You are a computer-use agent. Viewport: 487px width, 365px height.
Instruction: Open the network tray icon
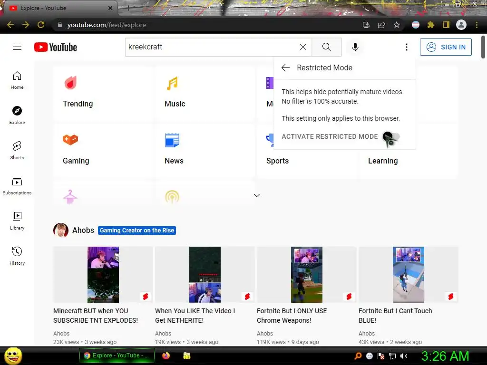click(392, 356)
